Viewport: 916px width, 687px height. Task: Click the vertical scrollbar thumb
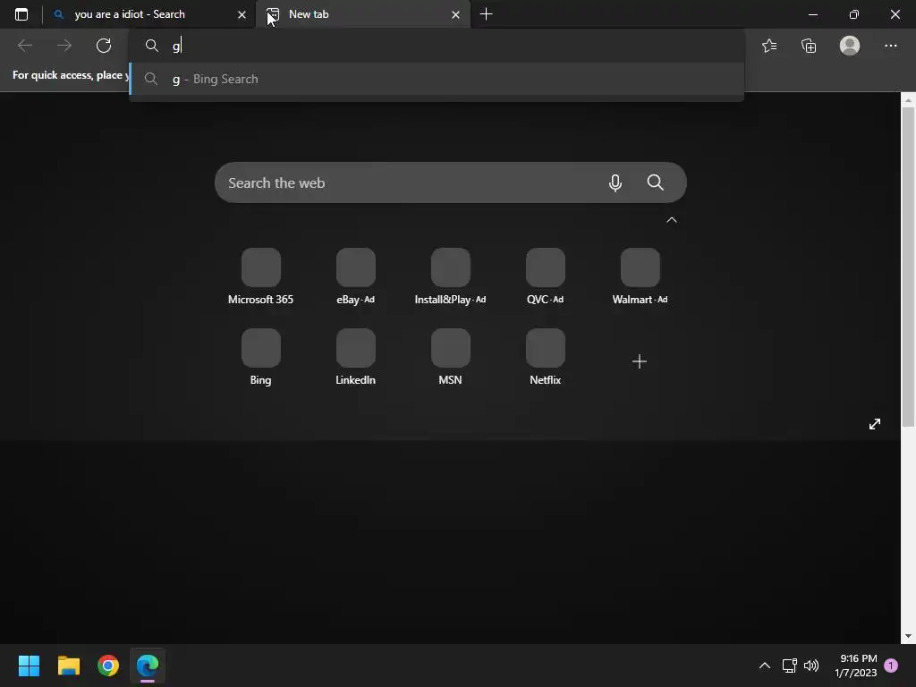tap(908, 267)
